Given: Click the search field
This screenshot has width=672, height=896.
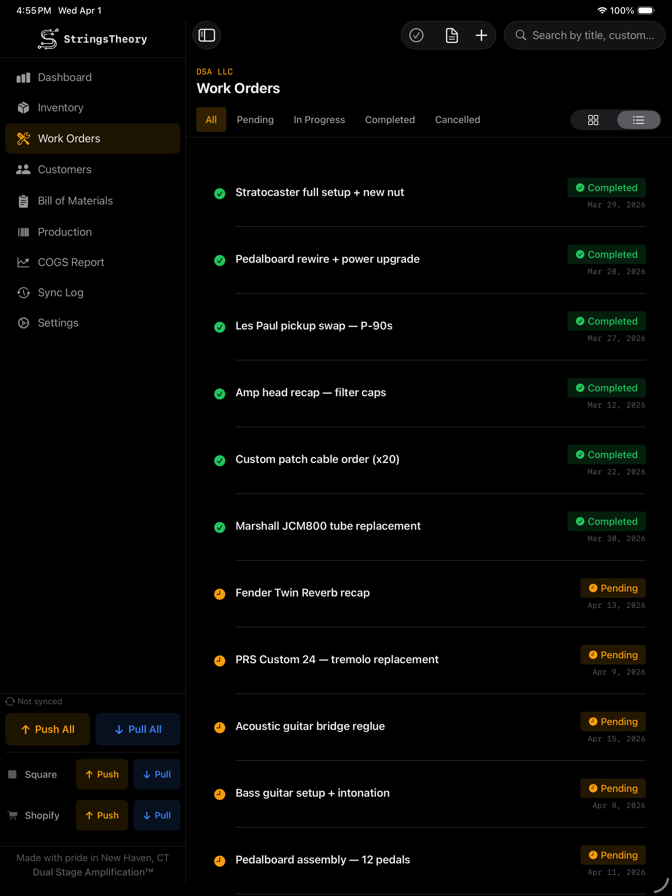Looking at the screenshot, I should [x=584, y=35].
